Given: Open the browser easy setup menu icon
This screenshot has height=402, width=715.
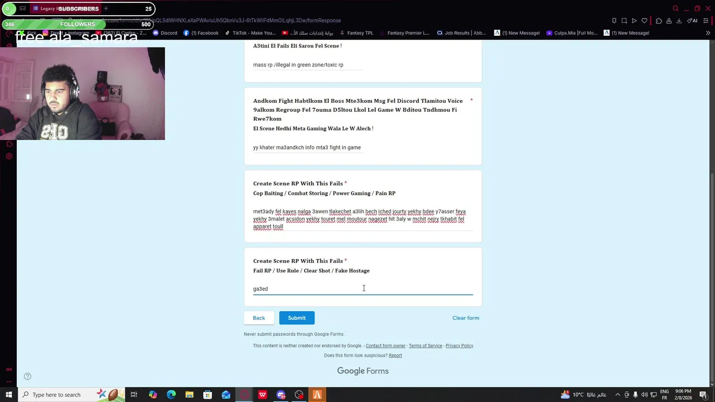Looking at the screenshot, I should 707,21.
